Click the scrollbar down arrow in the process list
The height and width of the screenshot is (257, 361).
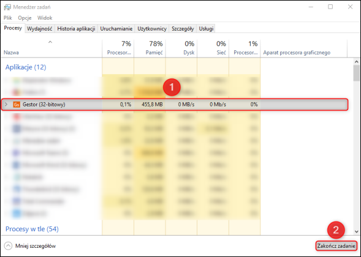357,231
